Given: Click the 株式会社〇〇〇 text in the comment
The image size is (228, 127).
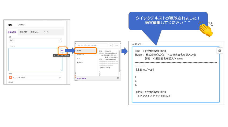Looking at the screenshot, I should coord(155,55).
